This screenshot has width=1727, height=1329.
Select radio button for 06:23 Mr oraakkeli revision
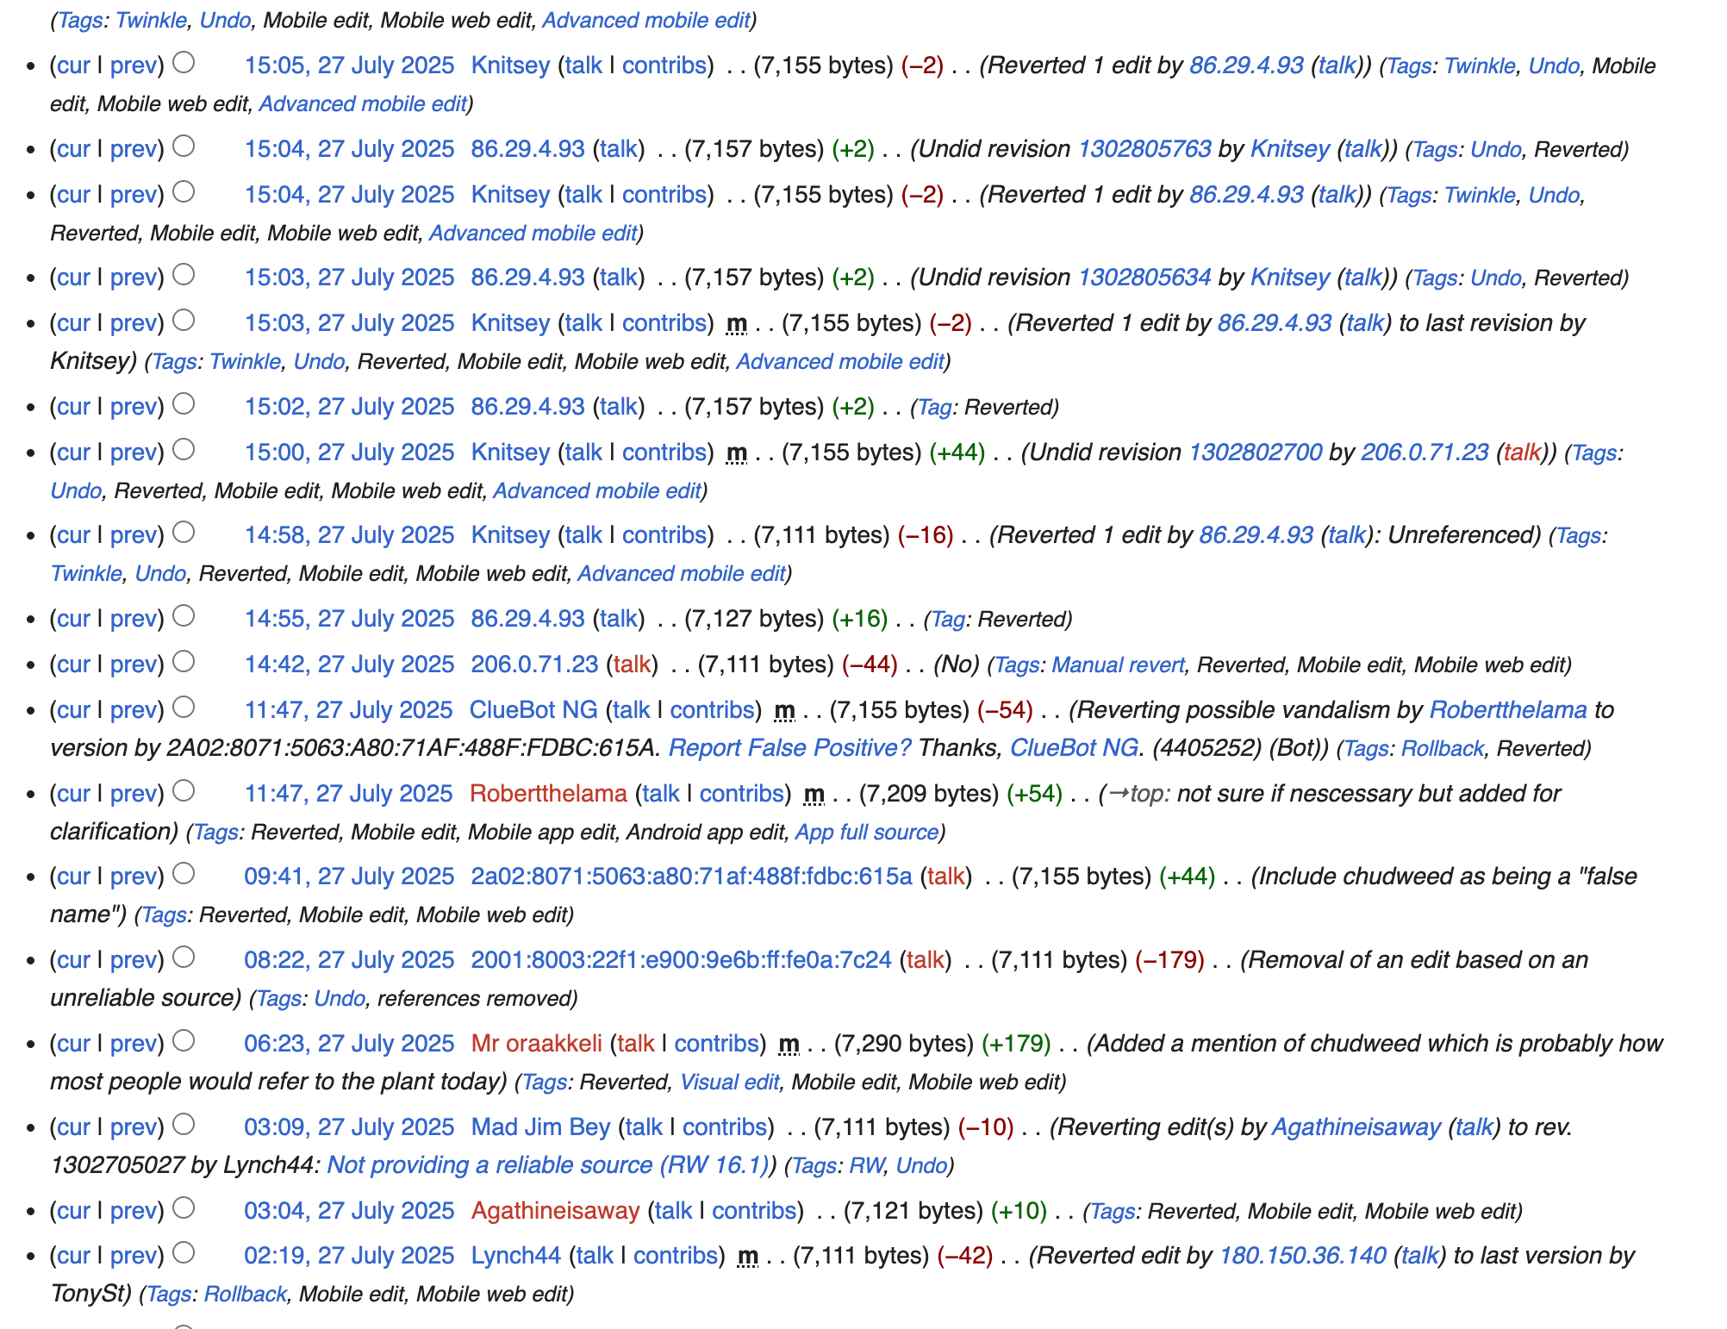184,1041
